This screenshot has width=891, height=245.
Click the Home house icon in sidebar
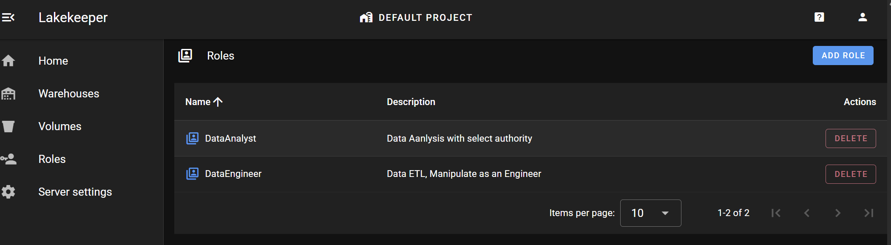click(8, 61)
